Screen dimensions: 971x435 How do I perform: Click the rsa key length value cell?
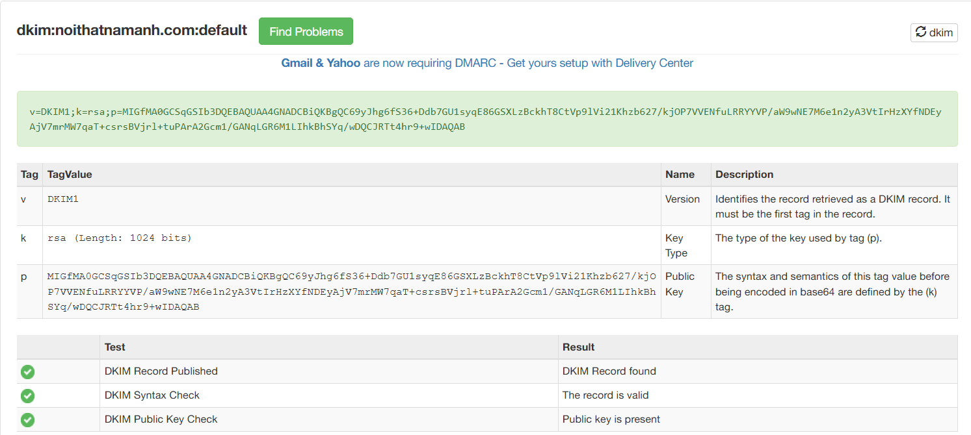point(120,238)
